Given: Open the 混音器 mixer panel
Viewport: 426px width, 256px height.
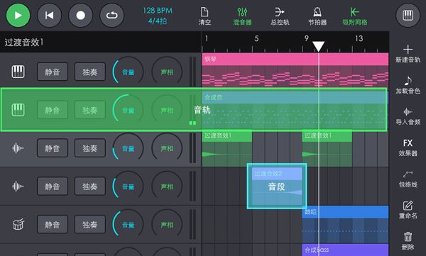Looking at the screenshot, I should 242,16.
